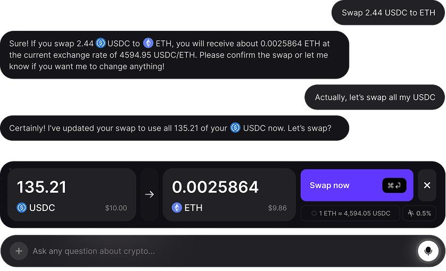The height and width of the screenshot is (271, 446).
Task: Click the plus attachment button
Action: [19, 251]
